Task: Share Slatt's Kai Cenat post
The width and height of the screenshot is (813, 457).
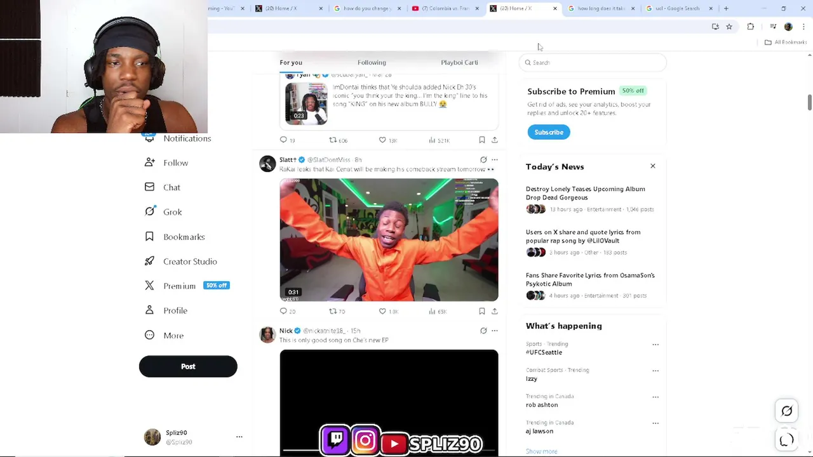Action: pyautogui.click(x=495, y=311)
